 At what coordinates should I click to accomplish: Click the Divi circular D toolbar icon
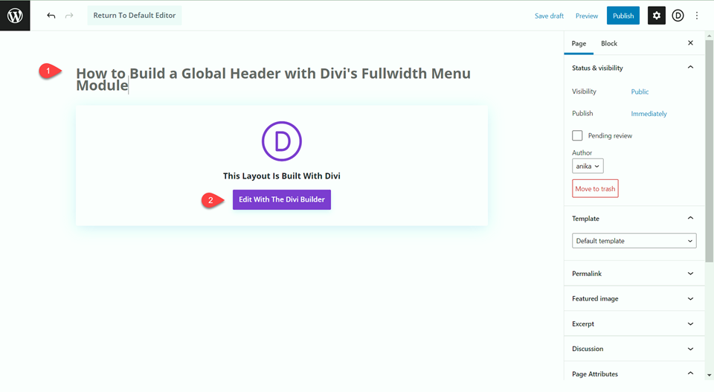678,16
